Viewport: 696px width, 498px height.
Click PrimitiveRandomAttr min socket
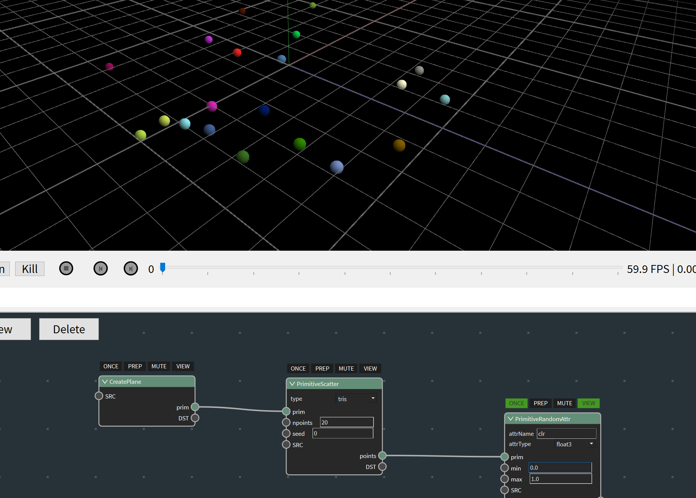tap(504, 468)
